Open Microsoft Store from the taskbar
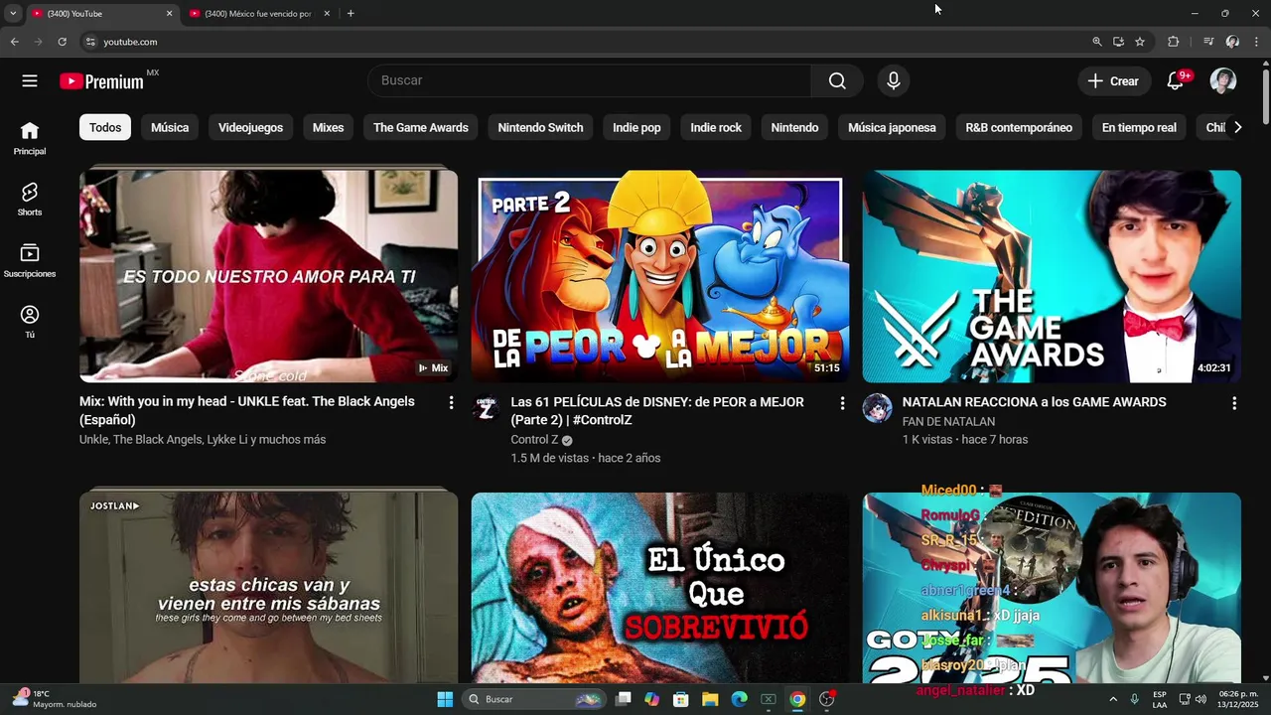Screen dimensions: 1271x715 (681, 699)
